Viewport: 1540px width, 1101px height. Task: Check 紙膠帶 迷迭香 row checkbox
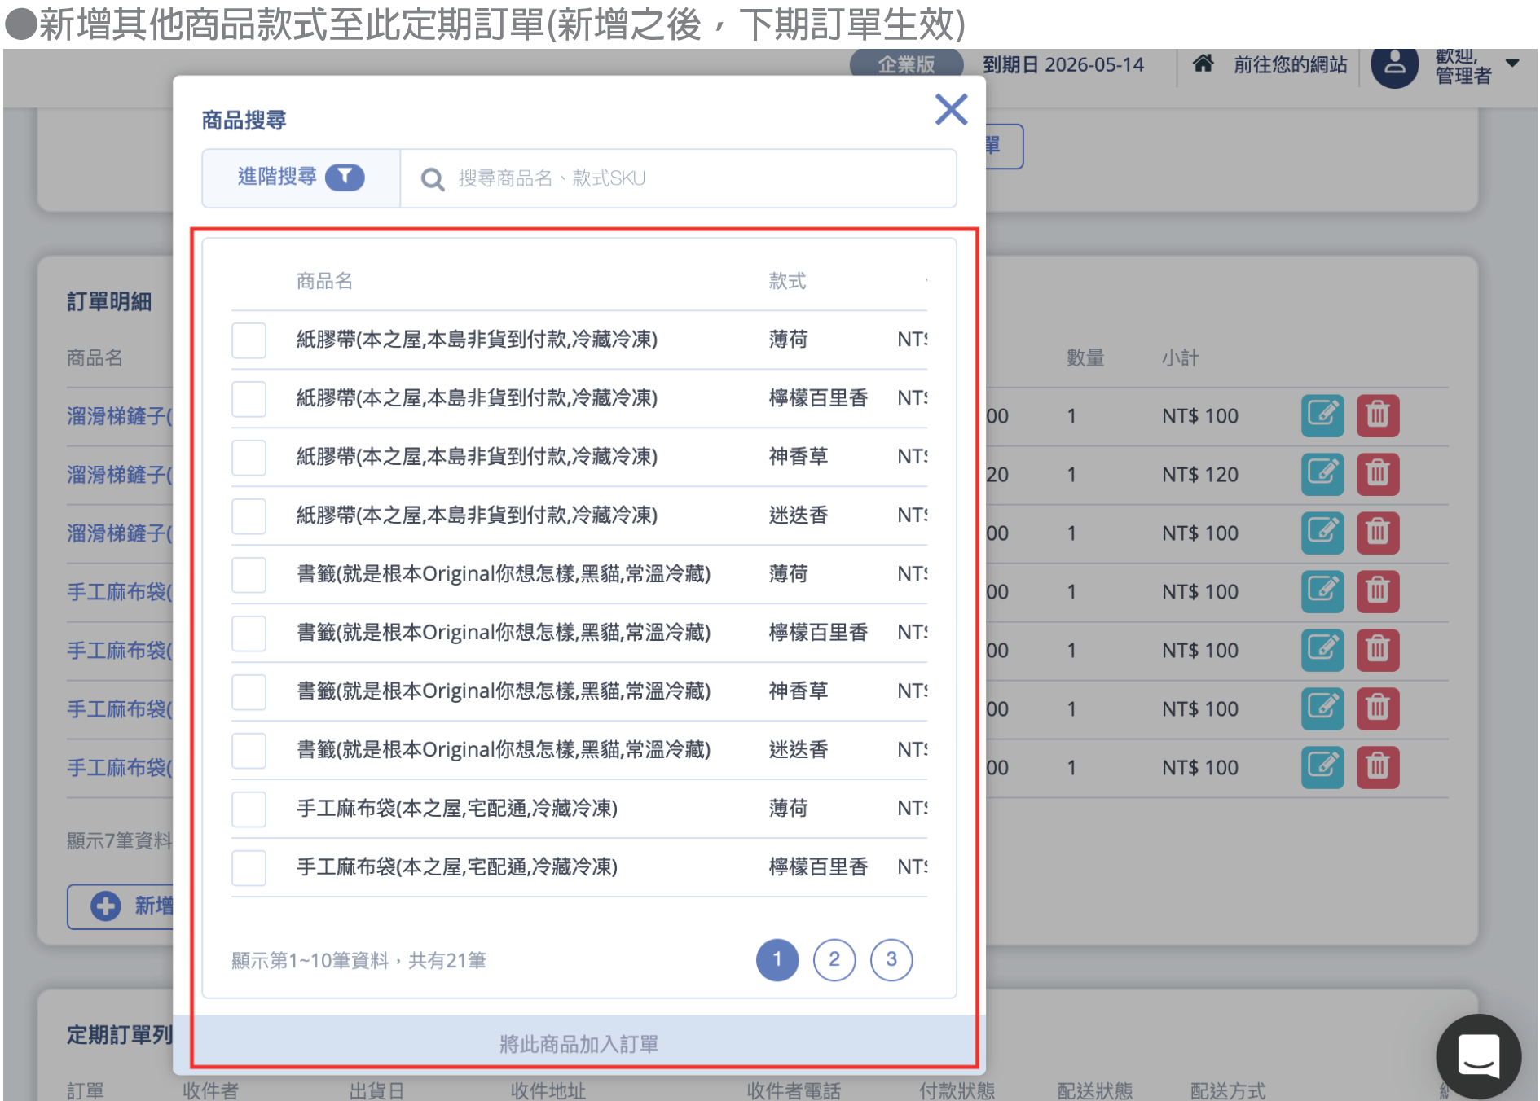[249, 516]
